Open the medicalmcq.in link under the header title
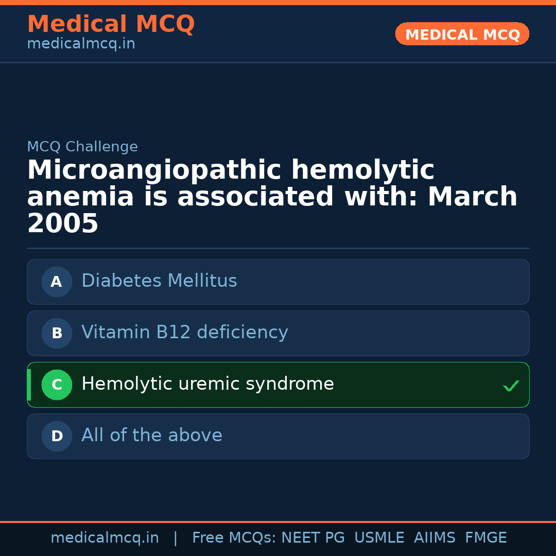Screen dimensions: 556x556 [x=81, y=44]
